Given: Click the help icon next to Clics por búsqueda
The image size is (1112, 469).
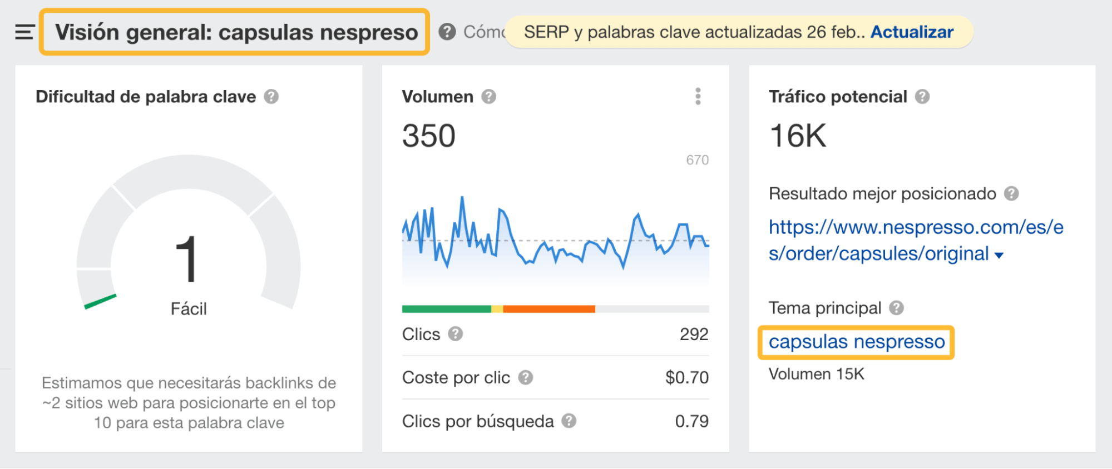Looking at the screenshot, I should (x=568, y=421).
